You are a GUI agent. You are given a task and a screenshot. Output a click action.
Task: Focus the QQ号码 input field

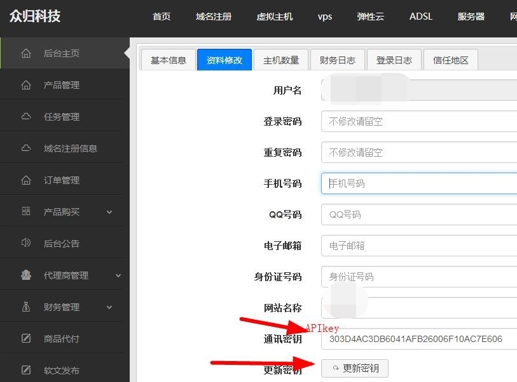coord(419,214)
